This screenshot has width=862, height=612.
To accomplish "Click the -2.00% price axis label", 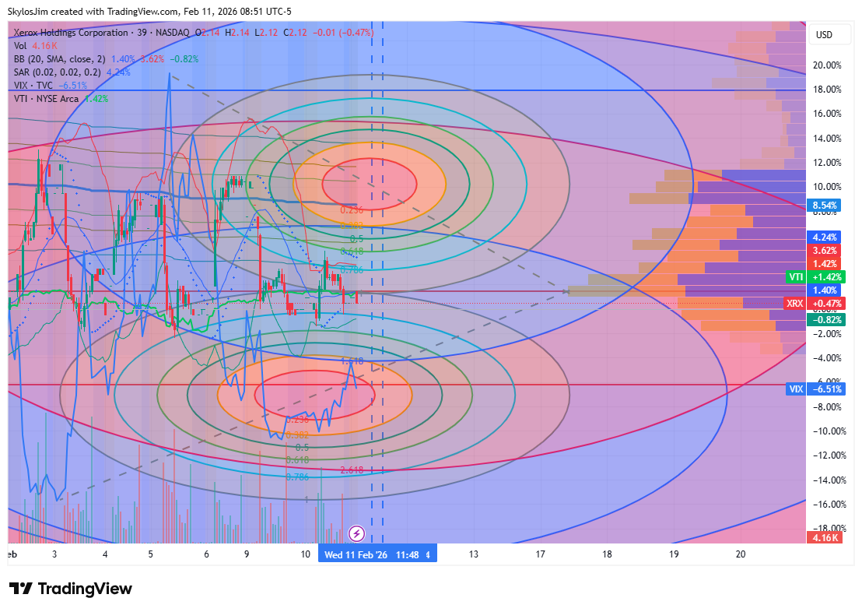I will [x=827, y=333].
